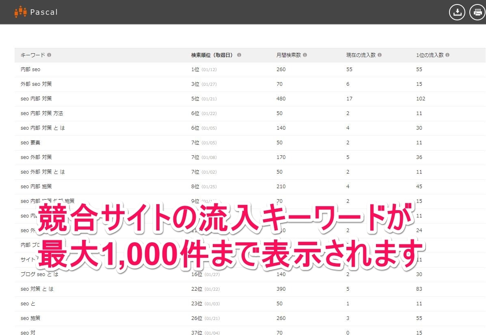Screen dimensions: 486x335
Task: Click the Pascal brand name text
Action: [44, 12]
